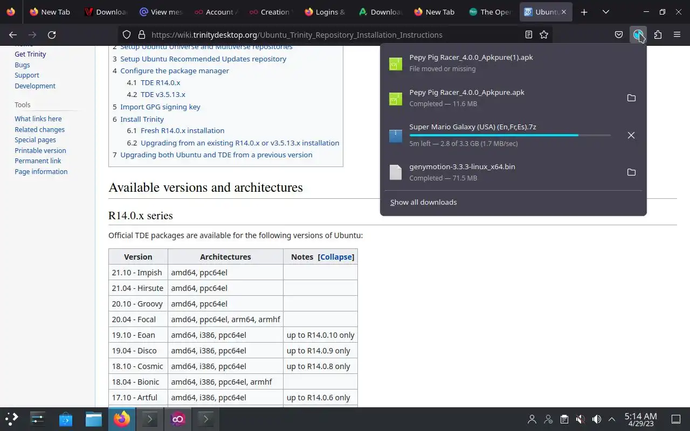Click the clipboard tray icon
Screen dimensions: 690x431
[x=564, y=419]
